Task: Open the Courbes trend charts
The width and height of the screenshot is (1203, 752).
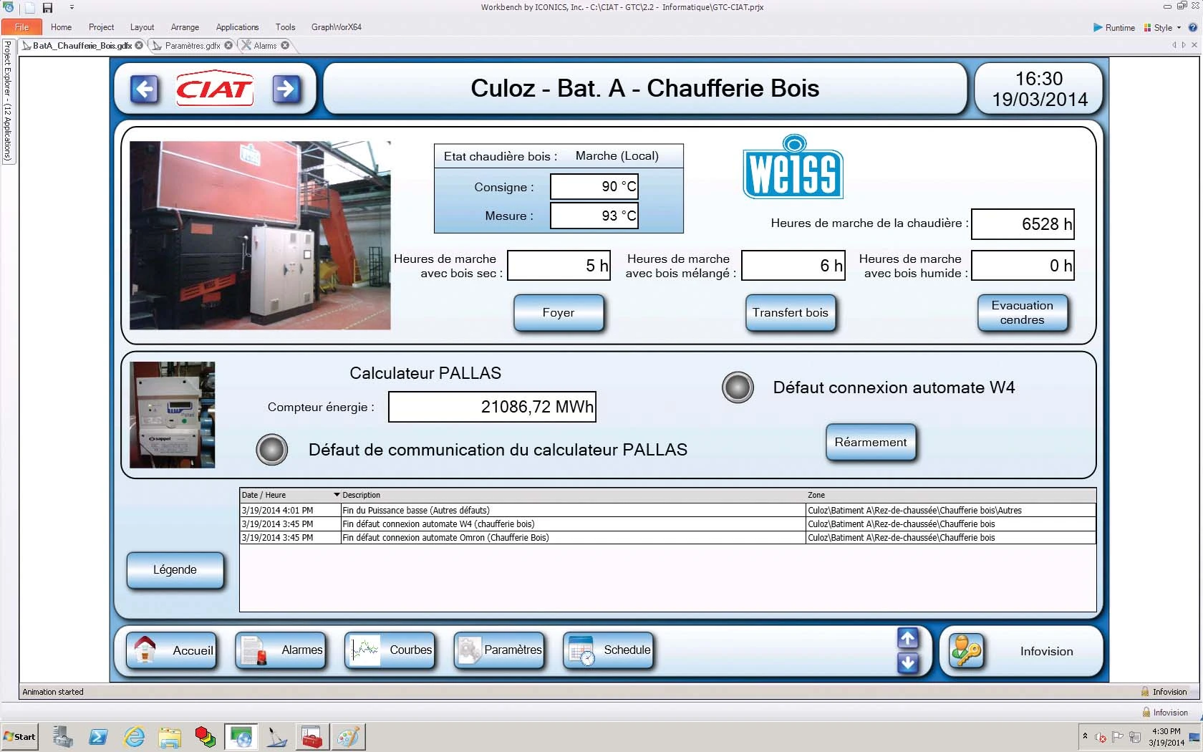Action: click(x=390, y=650)
